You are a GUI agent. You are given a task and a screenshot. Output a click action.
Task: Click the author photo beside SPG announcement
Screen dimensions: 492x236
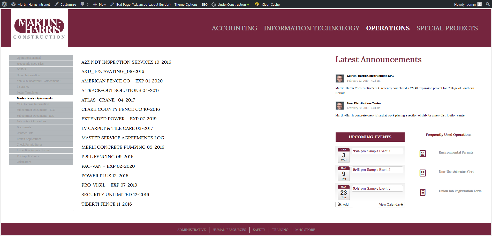point(340,79)
